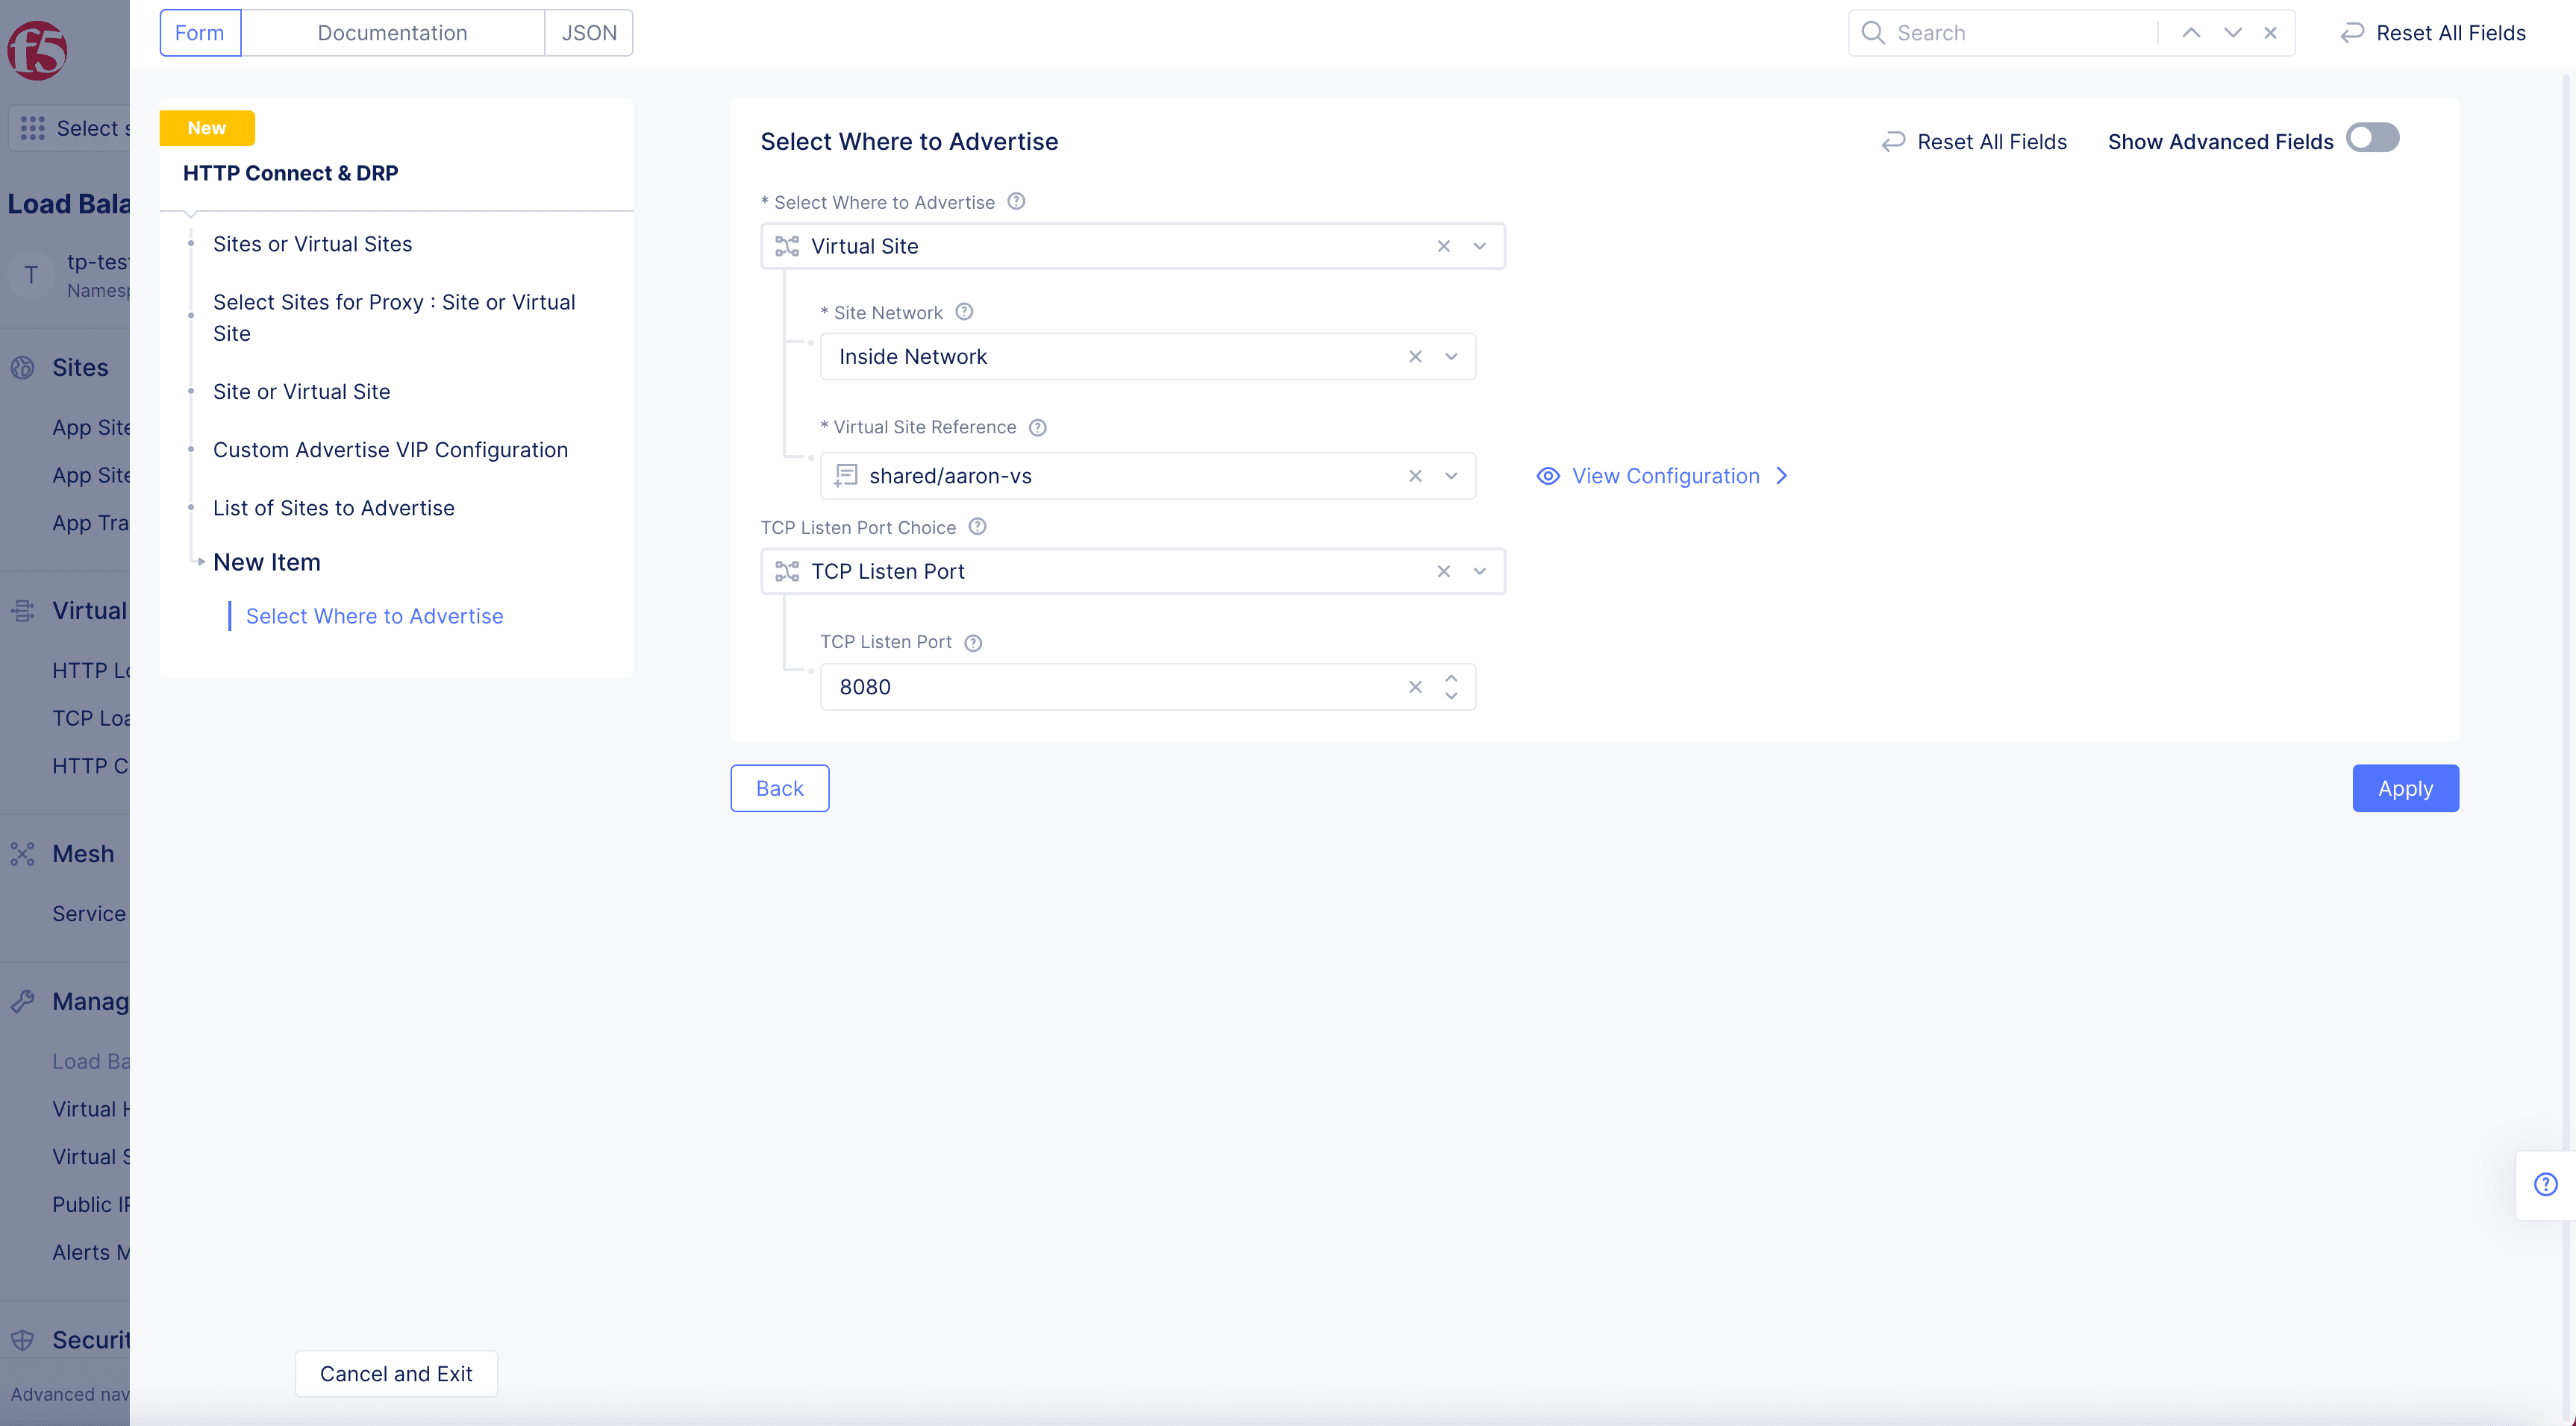Click the Apply button

[2405, 788]
